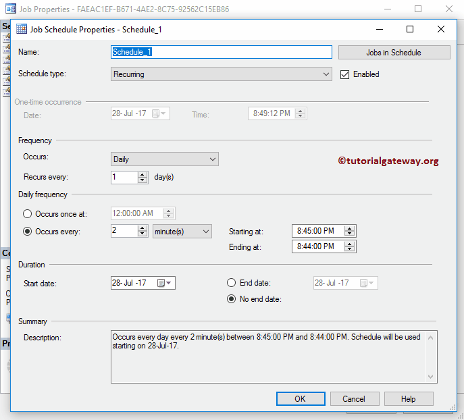The height and width of the screenshot is (420, 464).
Task: Maximize the Job Schedule Properties dialog
Action: pyautogui.click(x=410, y=29)
